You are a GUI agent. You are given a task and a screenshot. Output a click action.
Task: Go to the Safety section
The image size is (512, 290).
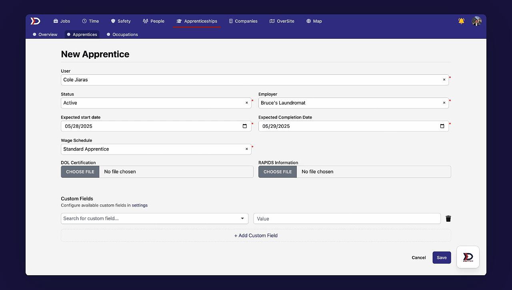[121, 21]
